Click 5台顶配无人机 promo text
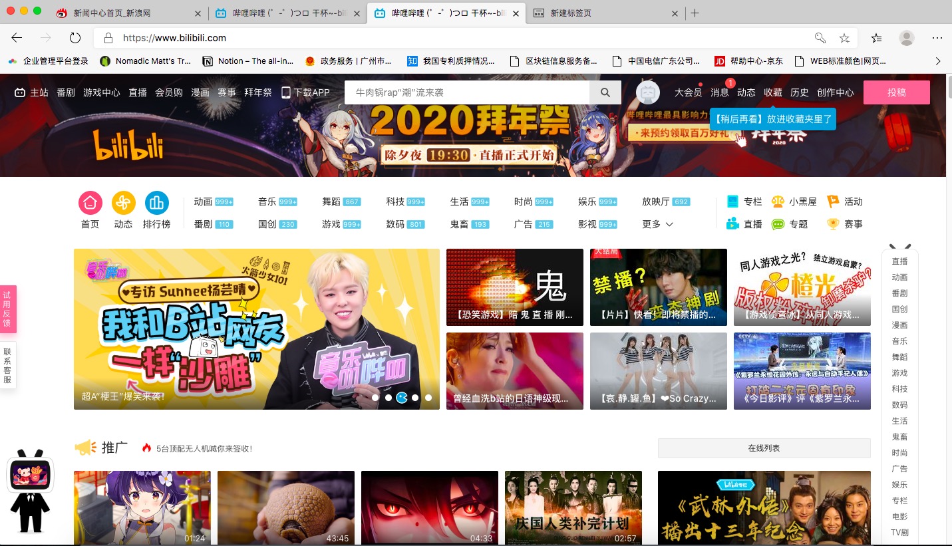The width and height of the screenshot is (952, 546). (204, 449)
